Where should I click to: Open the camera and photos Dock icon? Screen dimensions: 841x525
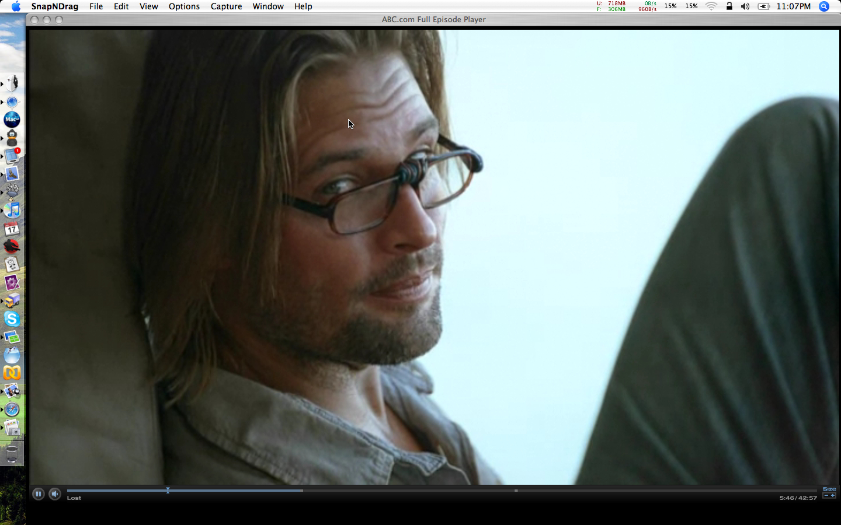click(x=12, y=428)
